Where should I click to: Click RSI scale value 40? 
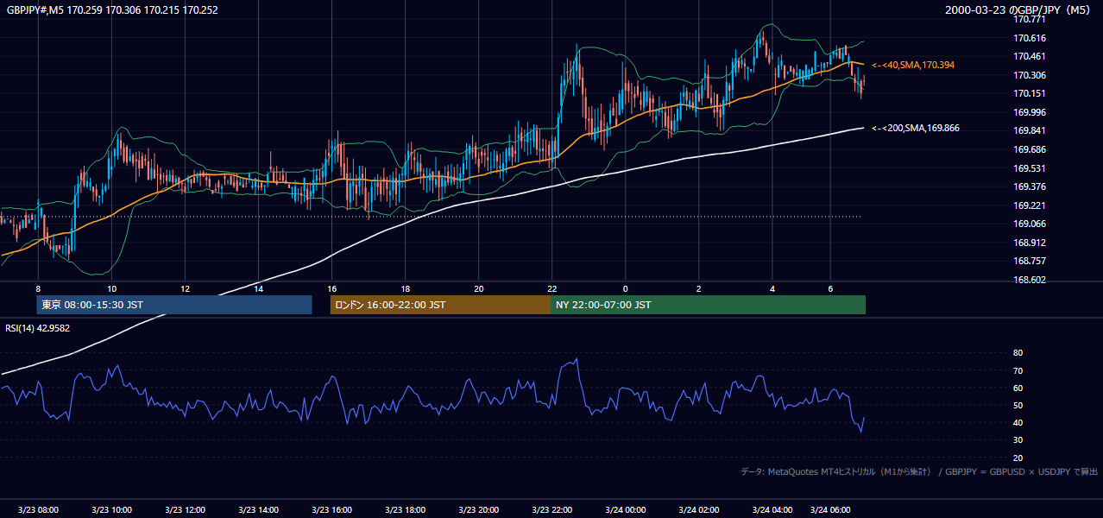[x=1018, y=422]
